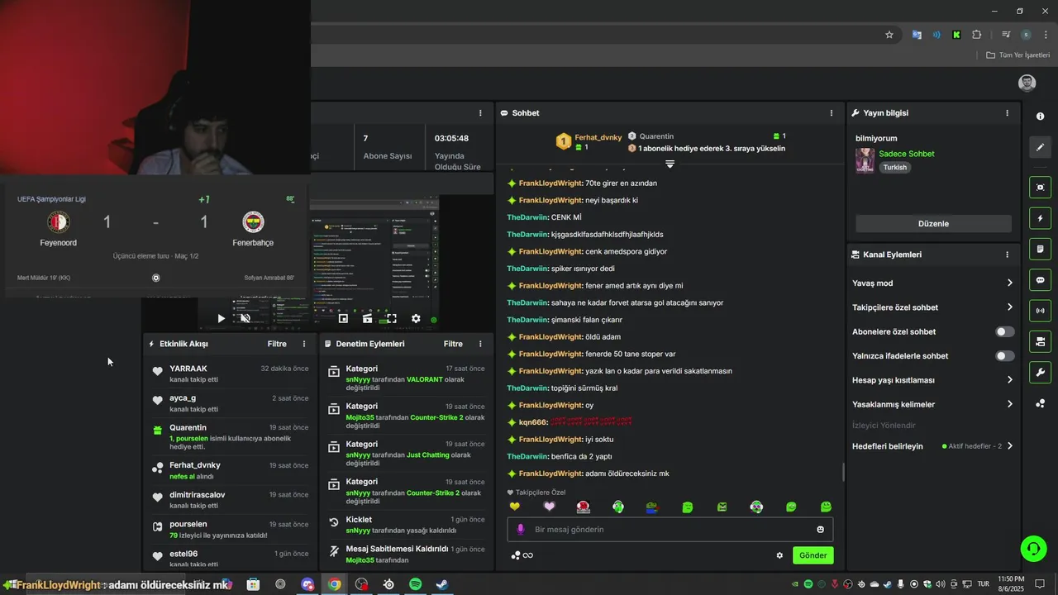This screenshot has height=595, width=1058.
Task: Toggle the broadcast signal sidebar icon
Action: click(1040, 311)
